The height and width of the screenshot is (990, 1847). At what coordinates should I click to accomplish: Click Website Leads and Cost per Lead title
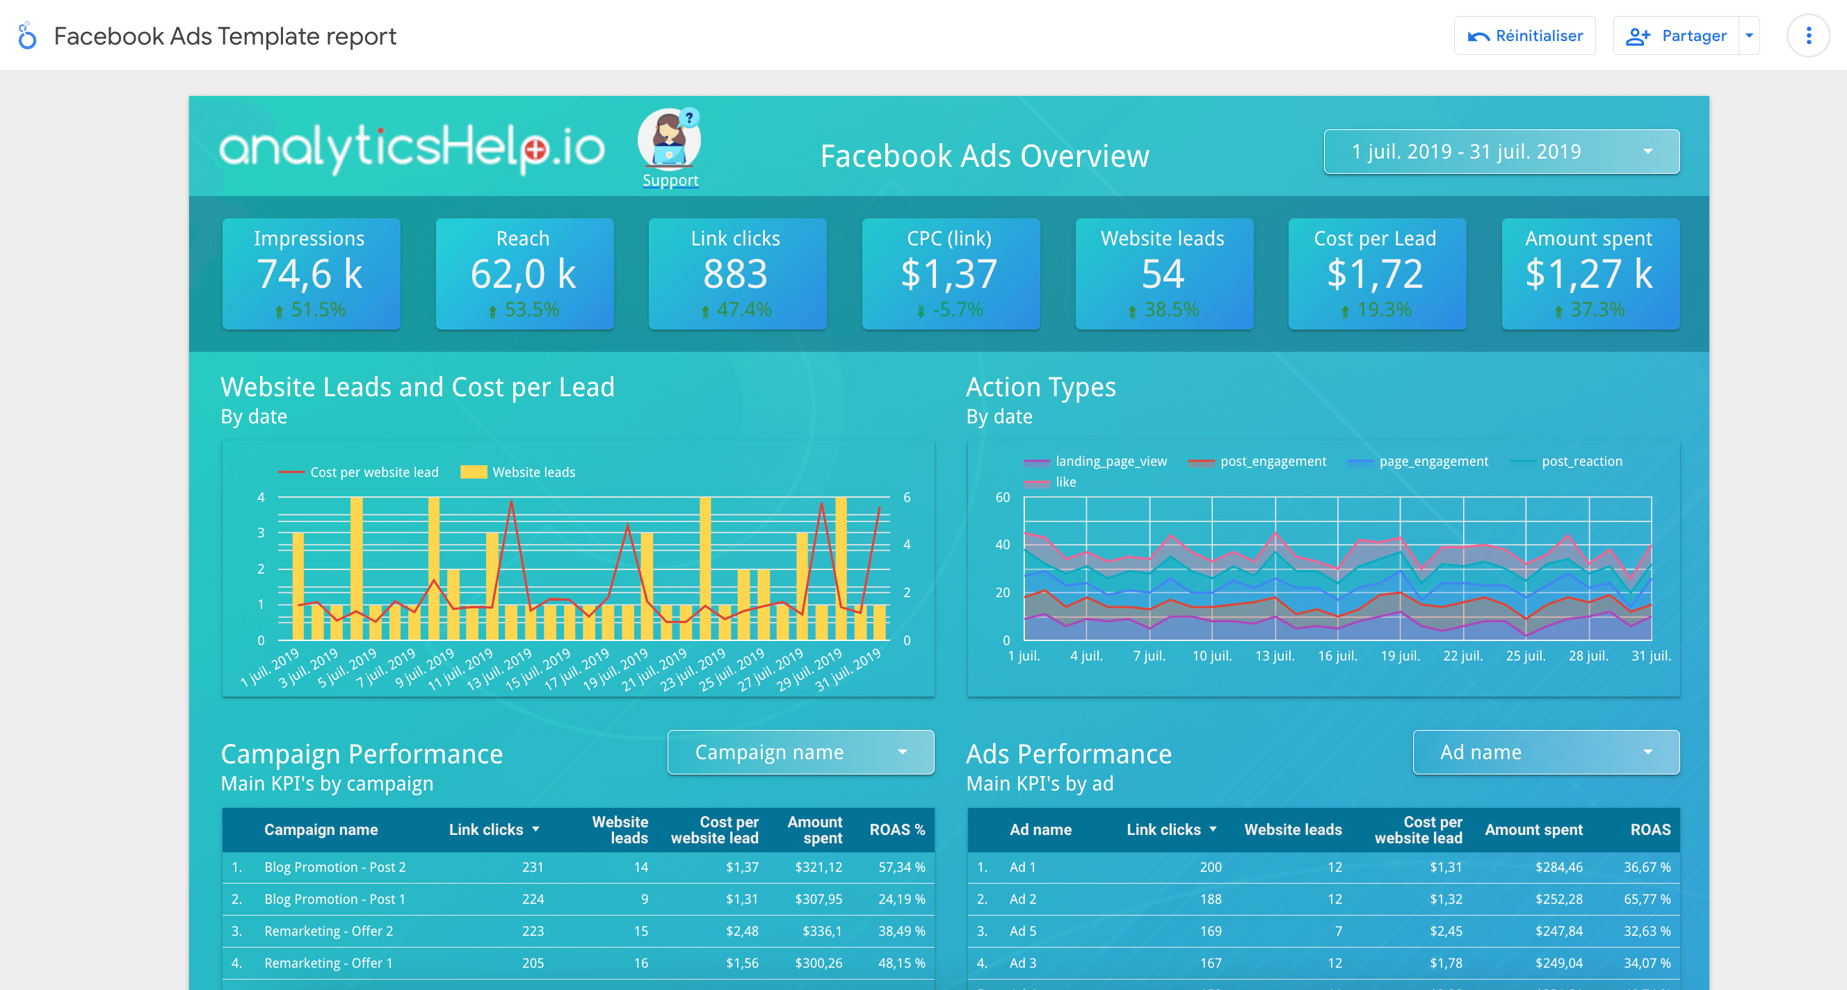417,387
